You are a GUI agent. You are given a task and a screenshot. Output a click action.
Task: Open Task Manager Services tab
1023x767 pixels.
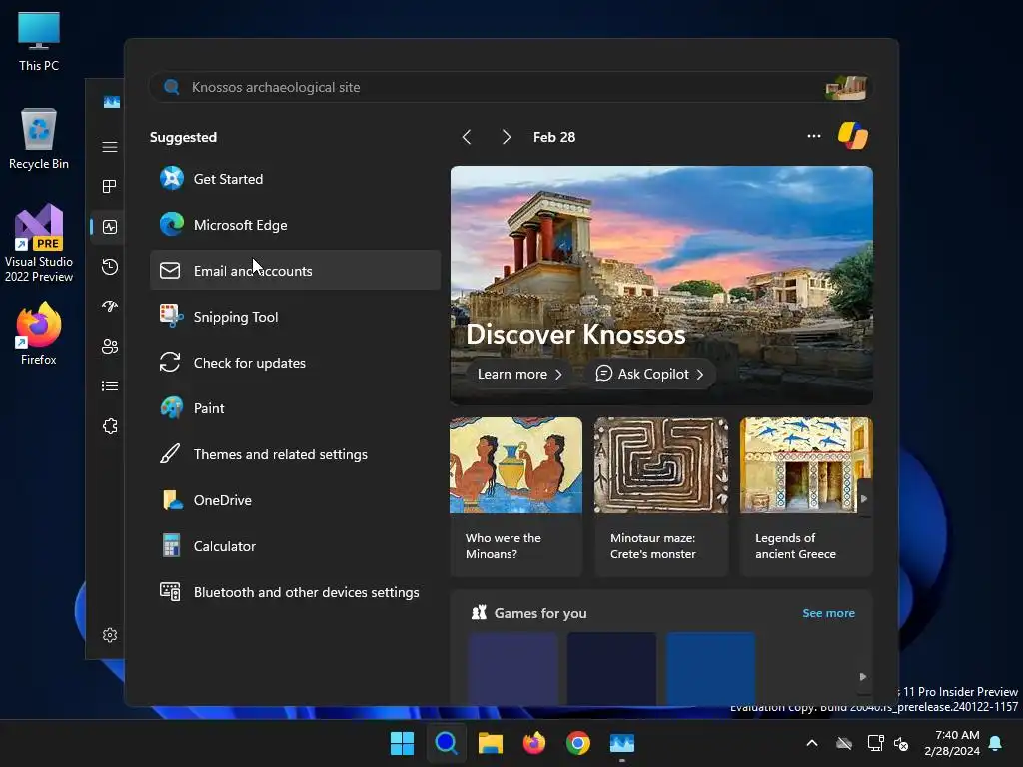pyautogui.click(x=110, y=426)
